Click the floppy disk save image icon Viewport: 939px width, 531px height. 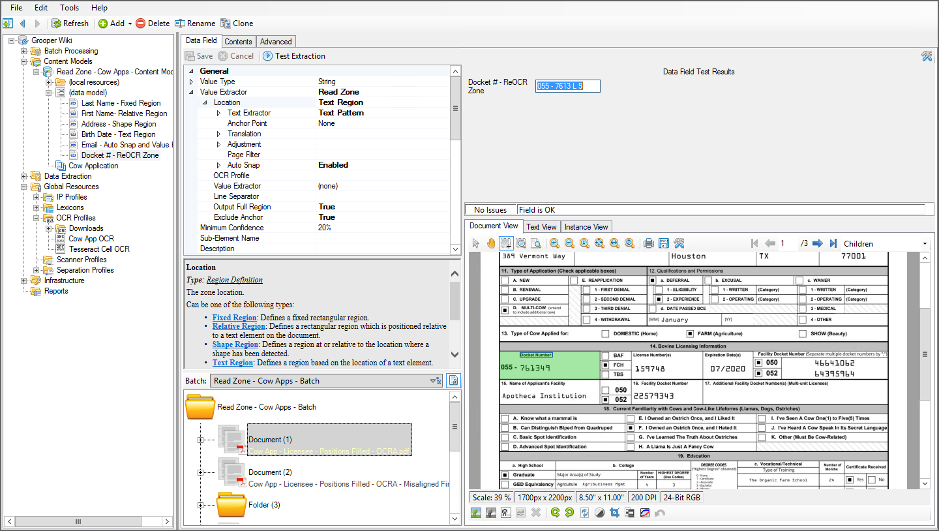(x=663, y=243)
